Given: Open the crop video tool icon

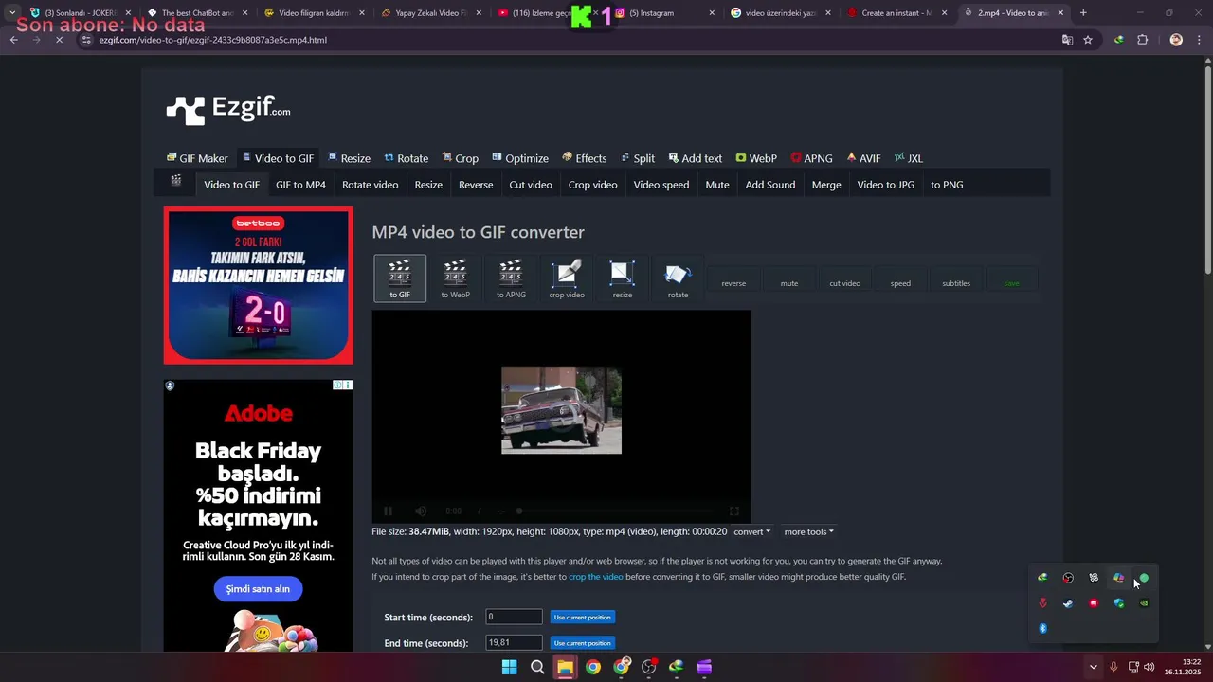Looking at the screenshot, I should [x=567, y=278].
